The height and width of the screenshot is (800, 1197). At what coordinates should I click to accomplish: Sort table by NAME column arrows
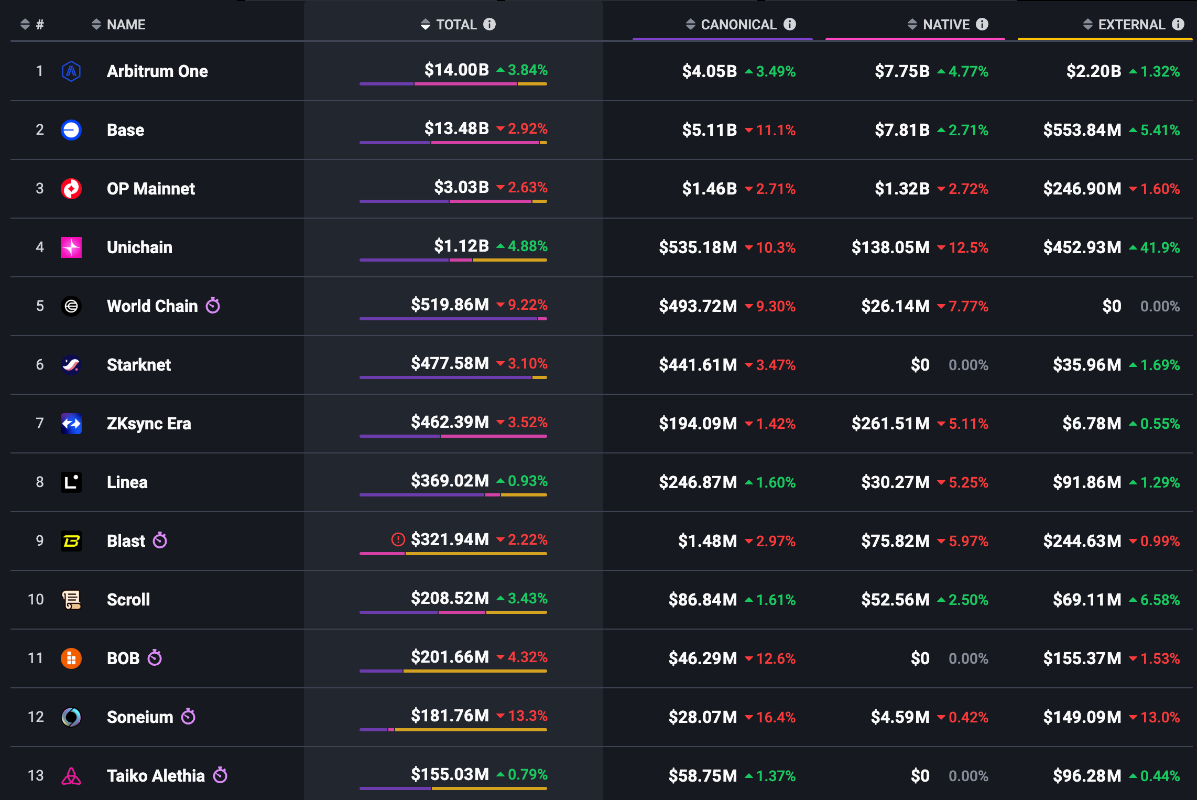[x=96, y=24]
